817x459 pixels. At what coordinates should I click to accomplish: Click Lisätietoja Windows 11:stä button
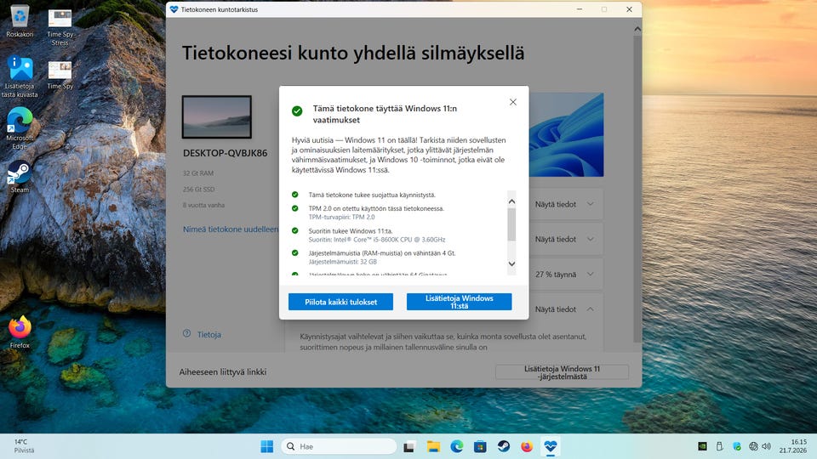459,302
